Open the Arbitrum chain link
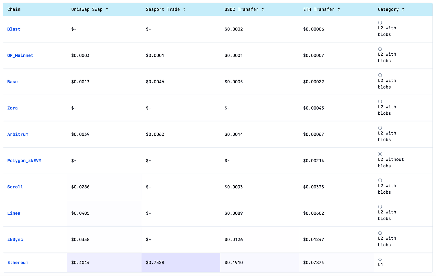Image resolution: width=436 pixels, height=276 pixels. (x=18, y=134)
